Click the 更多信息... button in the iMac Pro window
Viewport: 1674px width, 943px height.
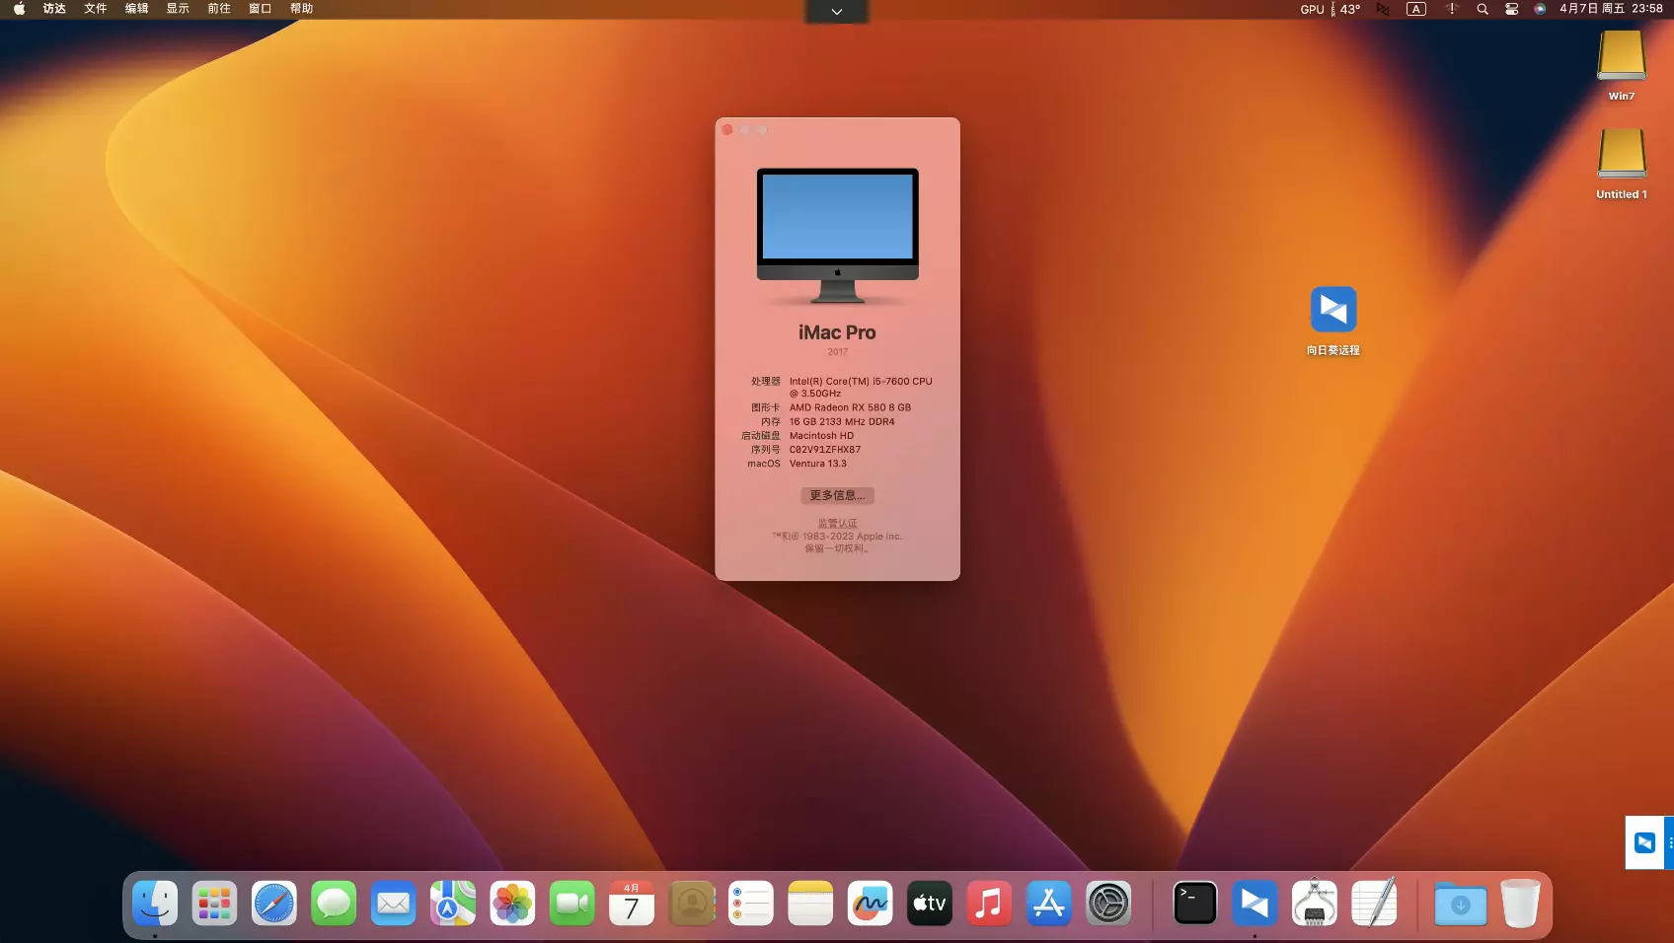[836, 495]
